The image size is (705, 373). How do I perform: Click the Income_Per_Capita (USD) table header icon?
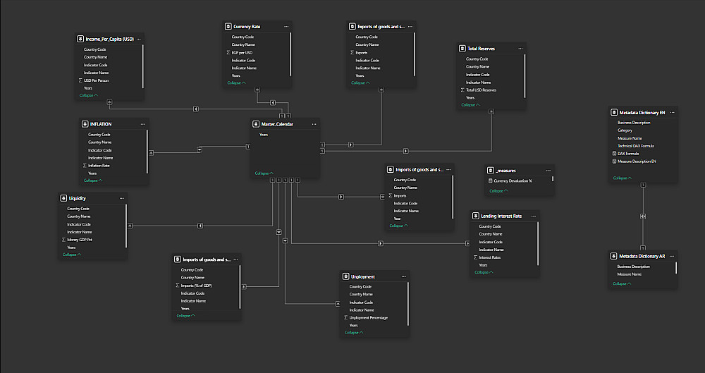(80, 39)
